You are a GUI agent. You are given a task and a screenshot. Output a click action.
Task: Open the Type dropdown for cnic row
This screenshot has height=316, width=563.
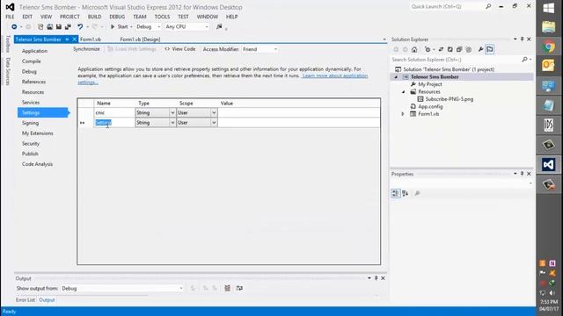(x=172, y=112)
